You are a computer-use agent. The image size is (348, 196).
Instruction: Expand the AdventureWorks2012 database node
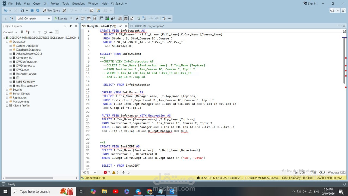[x=11, y=54]
